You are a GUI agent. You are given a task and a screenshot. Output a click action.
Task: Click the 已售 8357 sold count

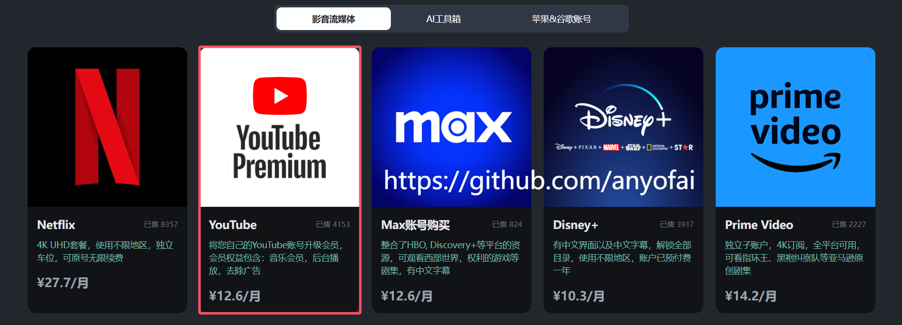coord(161,225)
